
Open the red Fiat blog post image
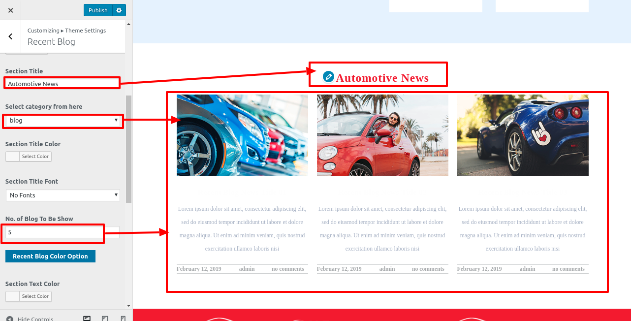[382, 135]
